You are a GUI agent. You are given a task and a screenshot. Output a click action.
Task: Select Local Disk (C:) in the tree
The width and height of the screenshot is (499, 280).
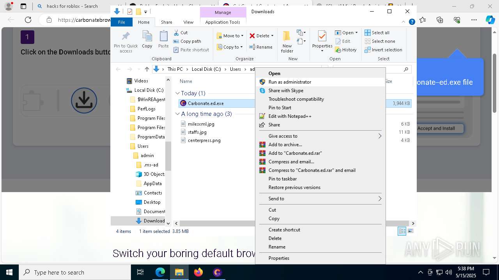click(149, 90)
